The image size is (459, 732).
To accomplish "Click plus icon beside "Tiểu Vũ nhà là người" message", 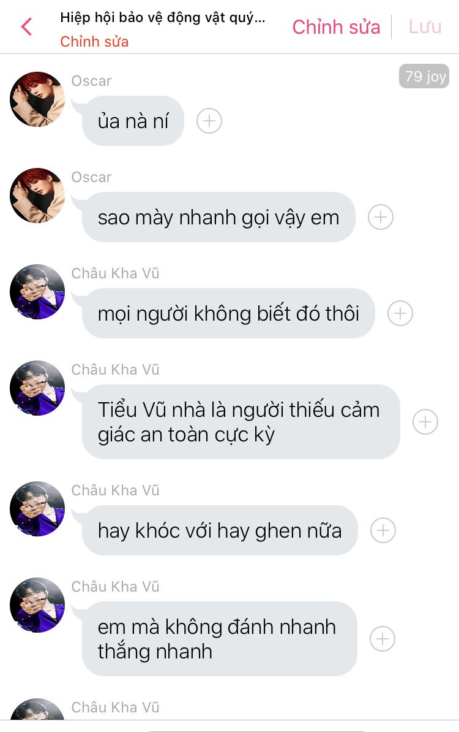I will pos(425,422).
